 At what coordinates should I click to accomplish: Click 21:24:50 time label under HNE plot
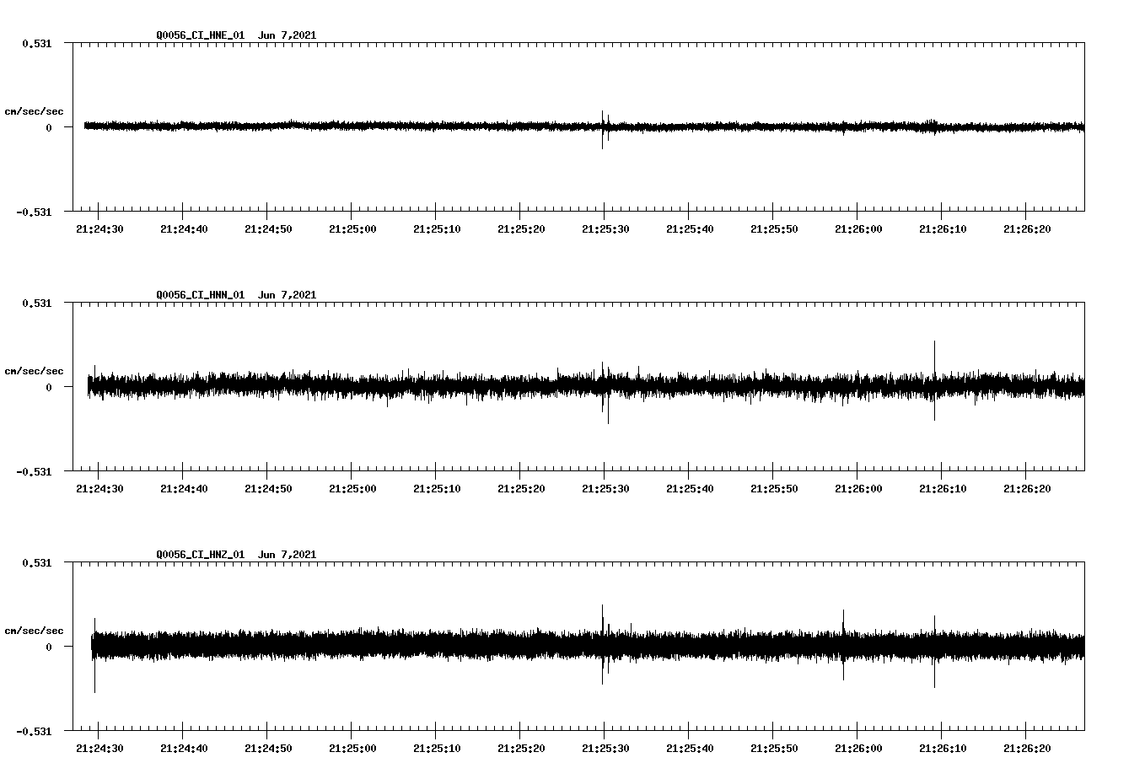tap(268, 229)
